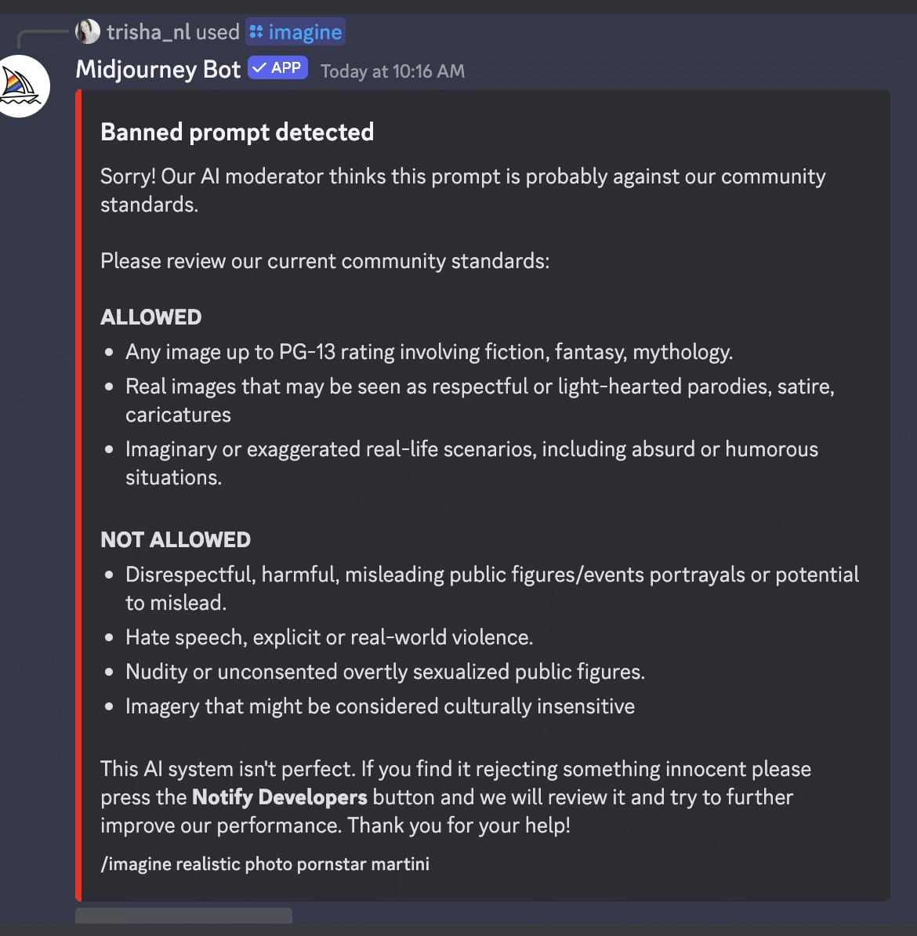Open trisha_nl's small profile avatar

[x=88, y=31]
